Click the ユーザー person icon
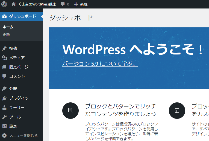 pos(4,108)
